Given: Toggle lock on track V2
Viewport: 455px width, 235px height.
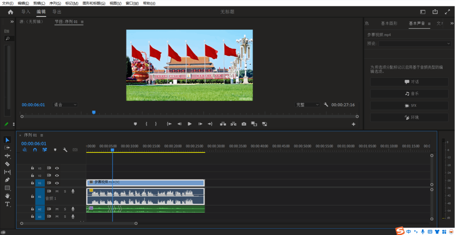Looking at the screenshot, I should [32, 176].
